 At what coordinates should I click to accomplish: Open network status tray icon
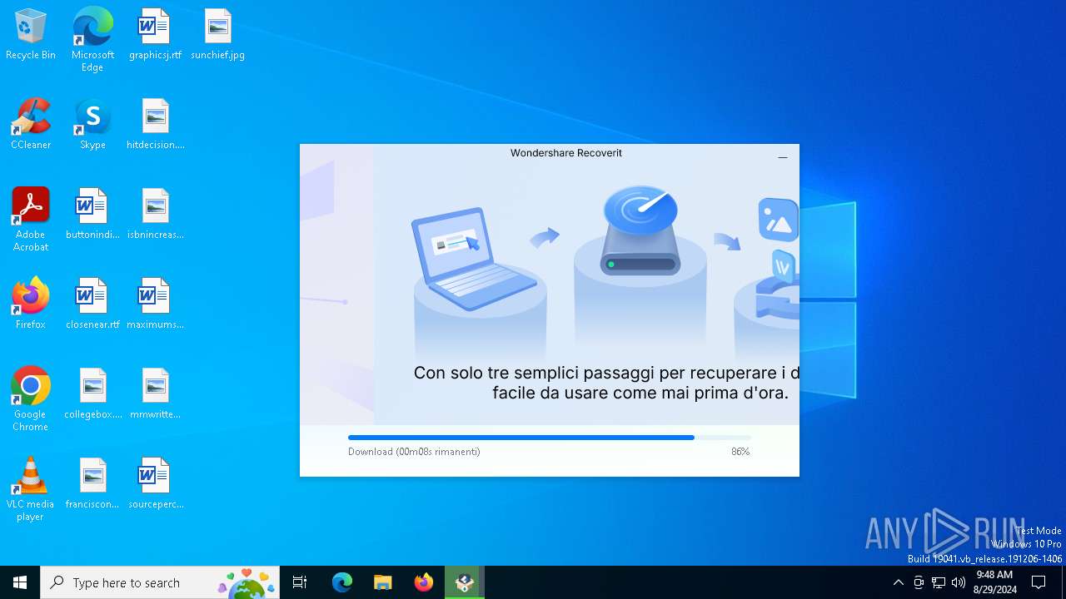pyautogui.click(x=939, y=582)
